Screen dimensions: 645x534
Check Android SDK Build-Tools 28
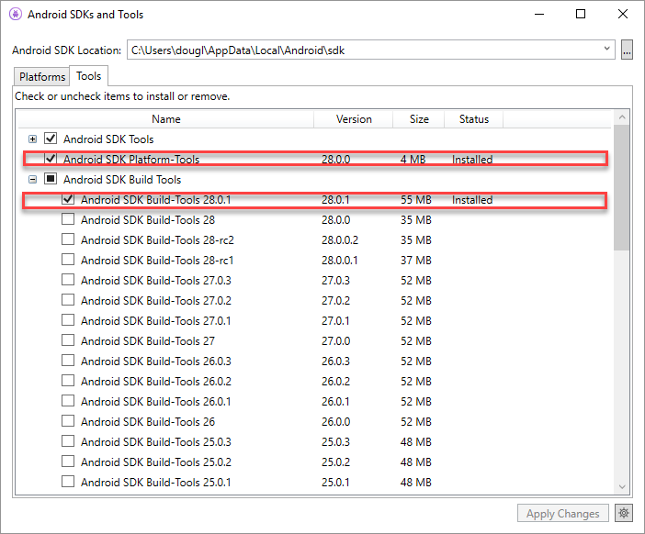(68, 219)
